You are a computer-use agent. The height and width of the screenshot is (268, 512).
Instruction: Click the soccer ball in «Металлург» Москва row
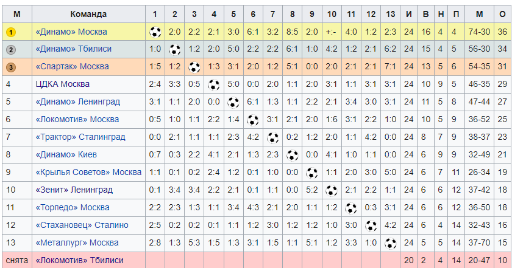(390, 243)
